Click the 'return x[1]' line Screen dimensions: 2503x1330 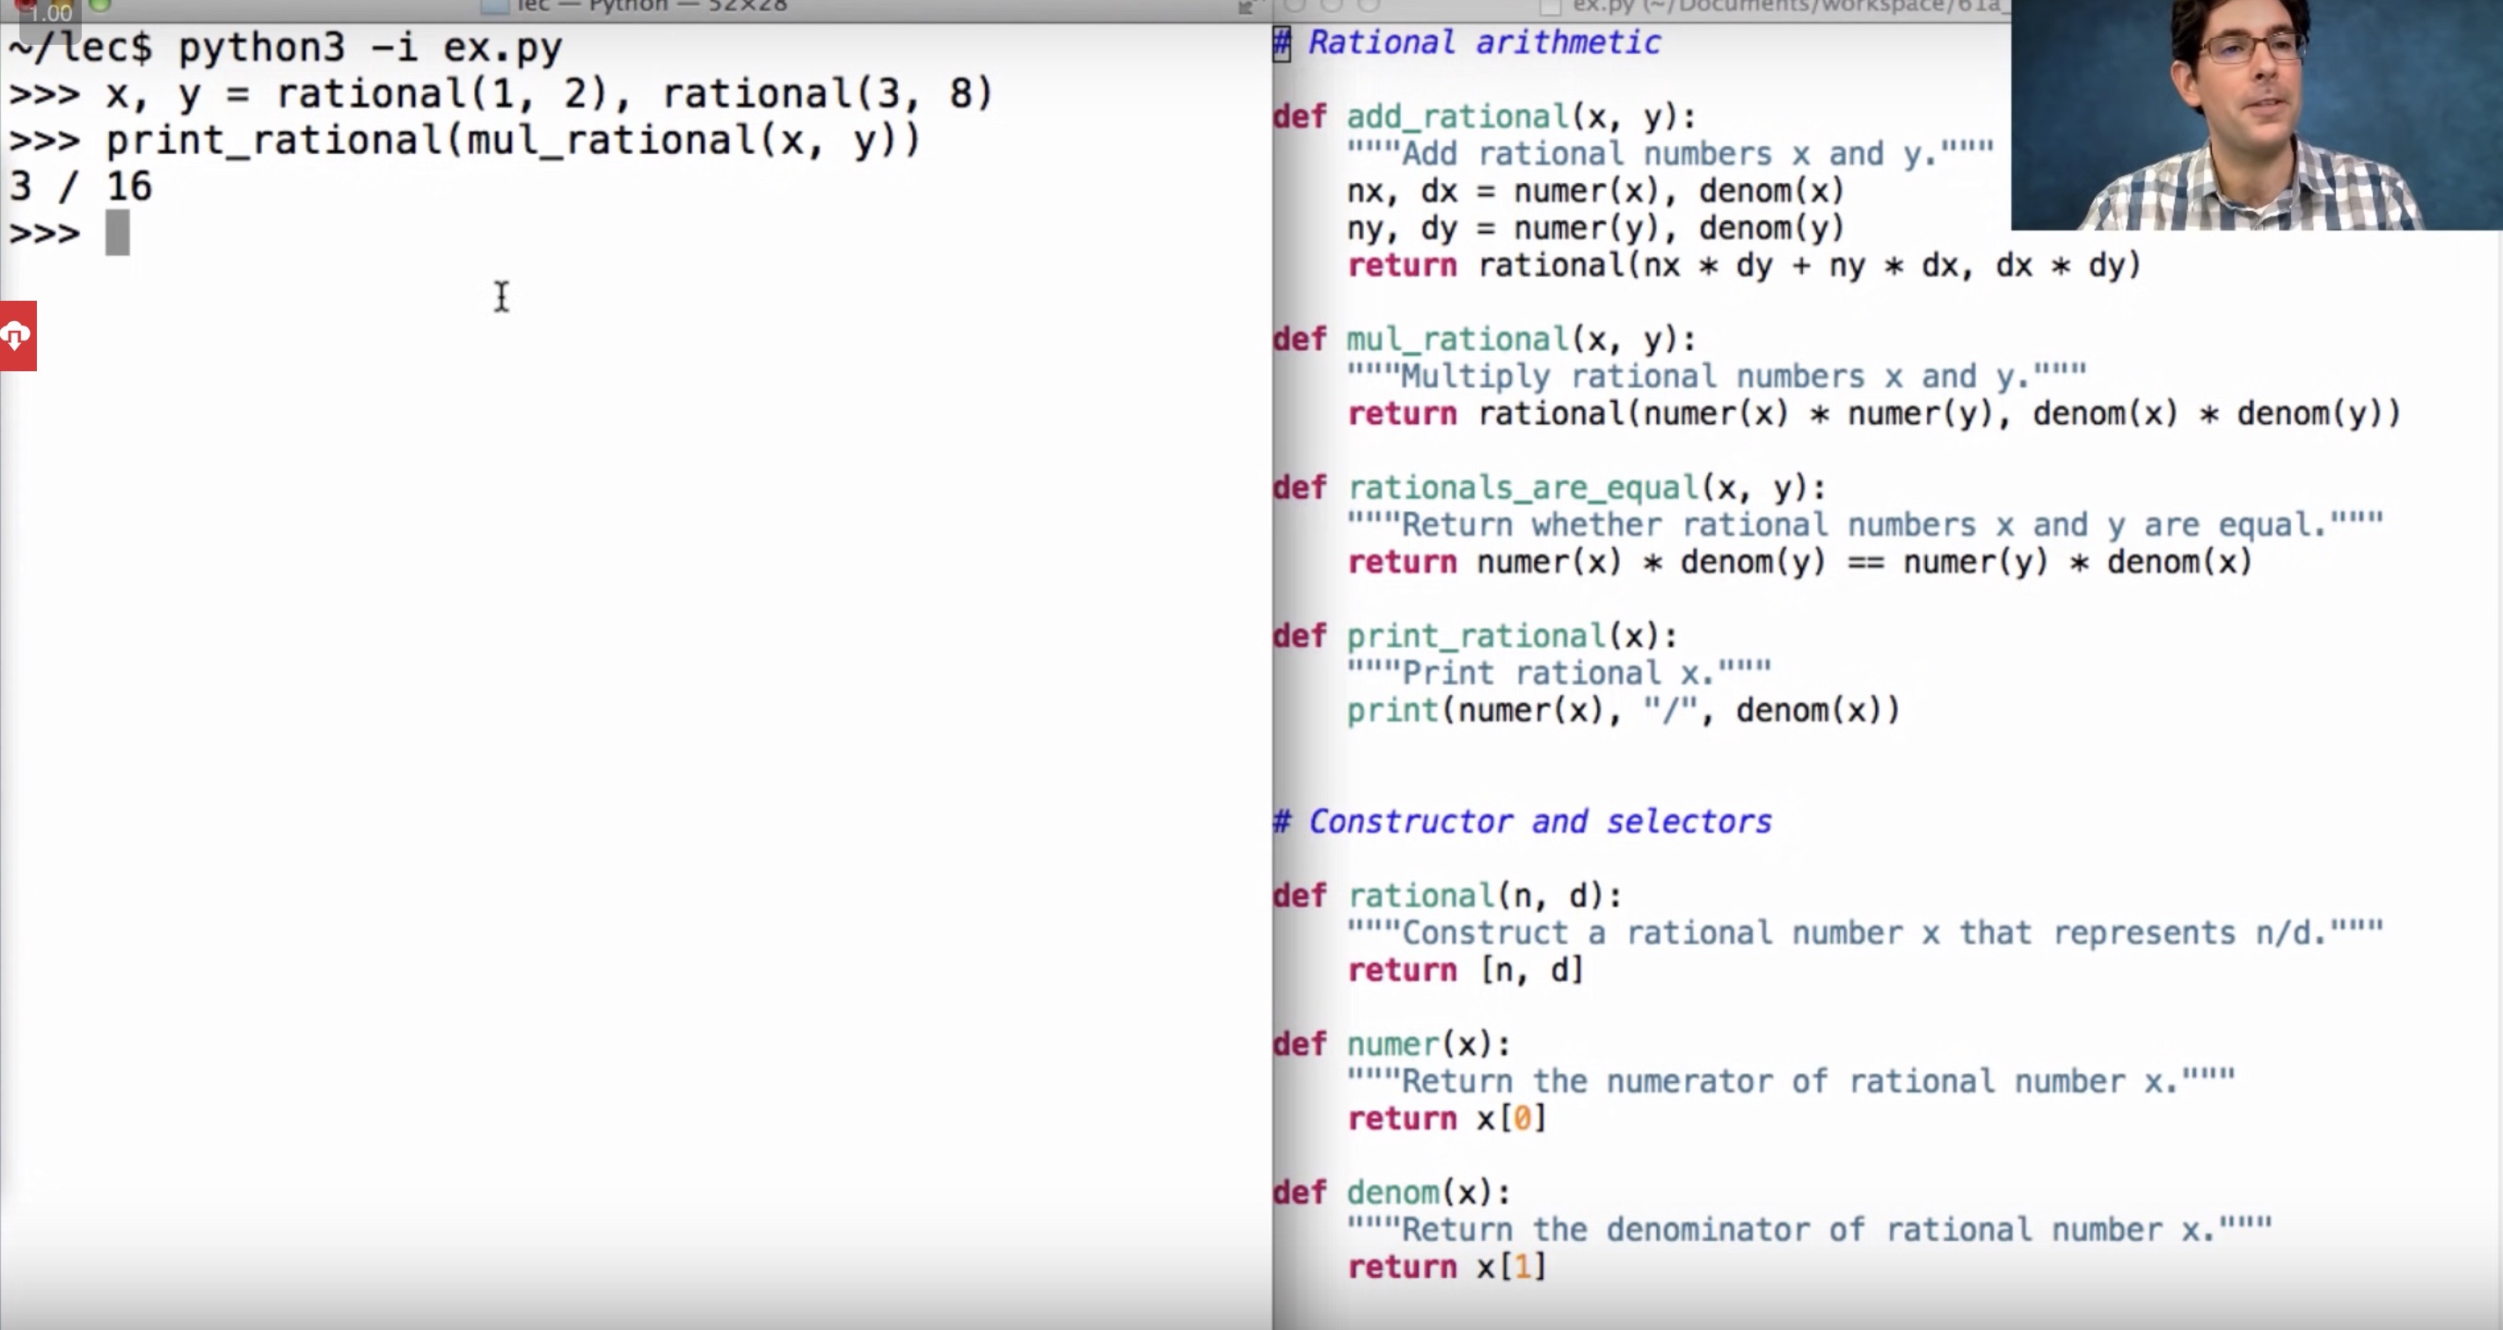(x=1447, y=1267)
